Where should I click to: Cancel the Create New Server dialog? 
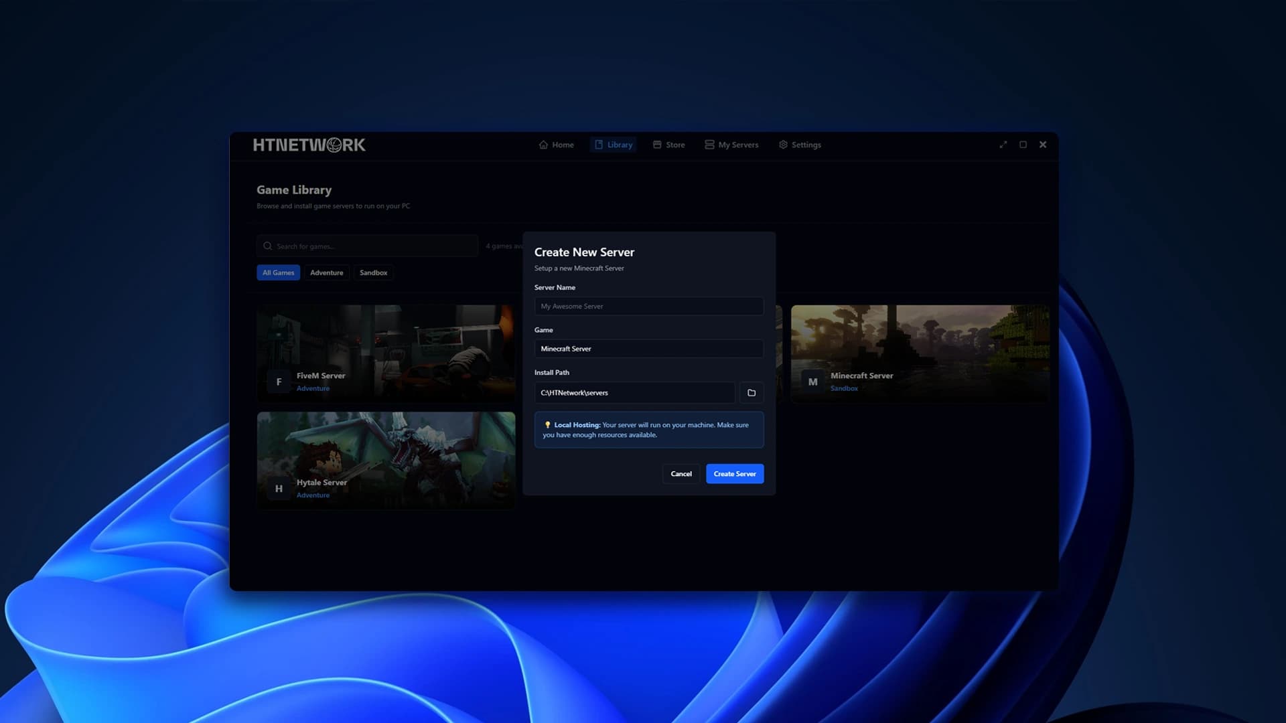pyautogui.click(x=681, y=473)
